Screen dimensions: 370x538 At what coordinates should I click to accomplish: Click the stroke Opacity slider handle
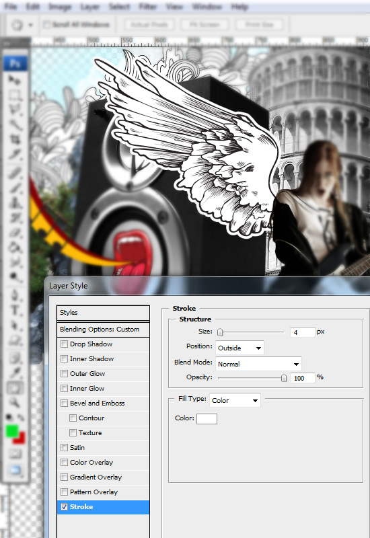[x=284, y=377]
